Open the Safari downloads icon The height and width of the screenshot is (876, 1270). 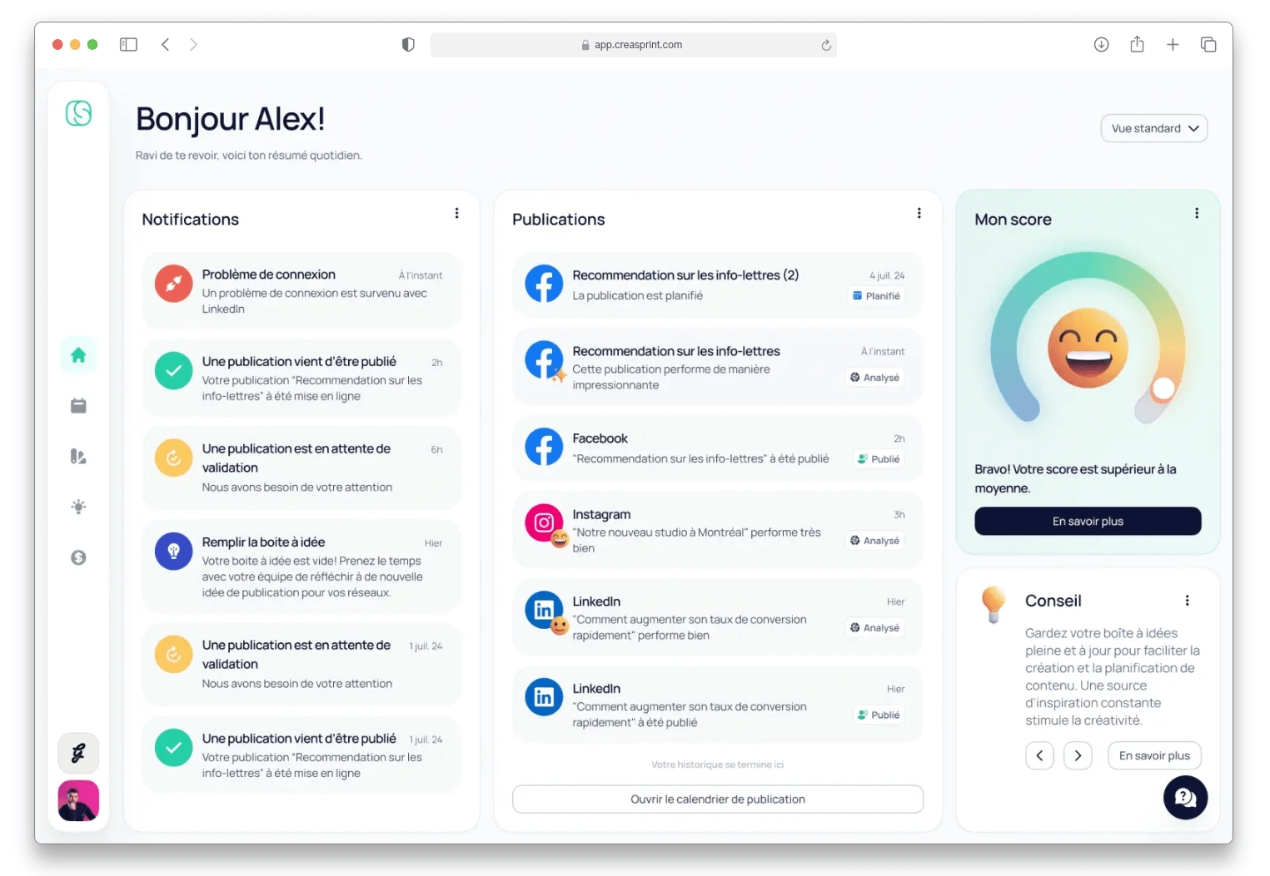pyautogui.click(x=1101, y=45)
